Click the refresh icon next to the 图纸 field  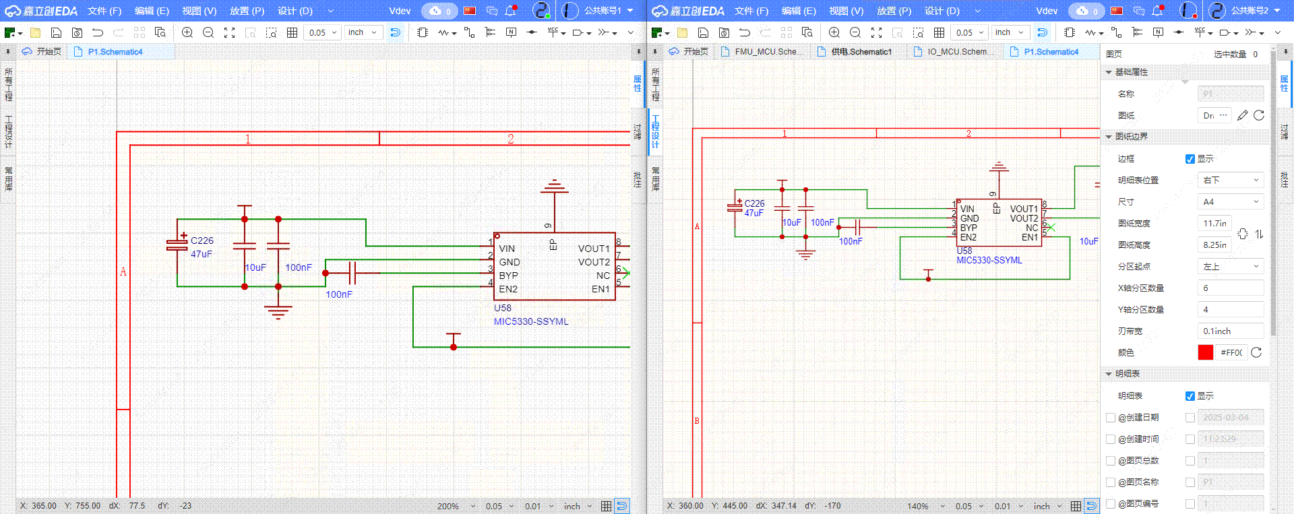[x=1258, y=116]
